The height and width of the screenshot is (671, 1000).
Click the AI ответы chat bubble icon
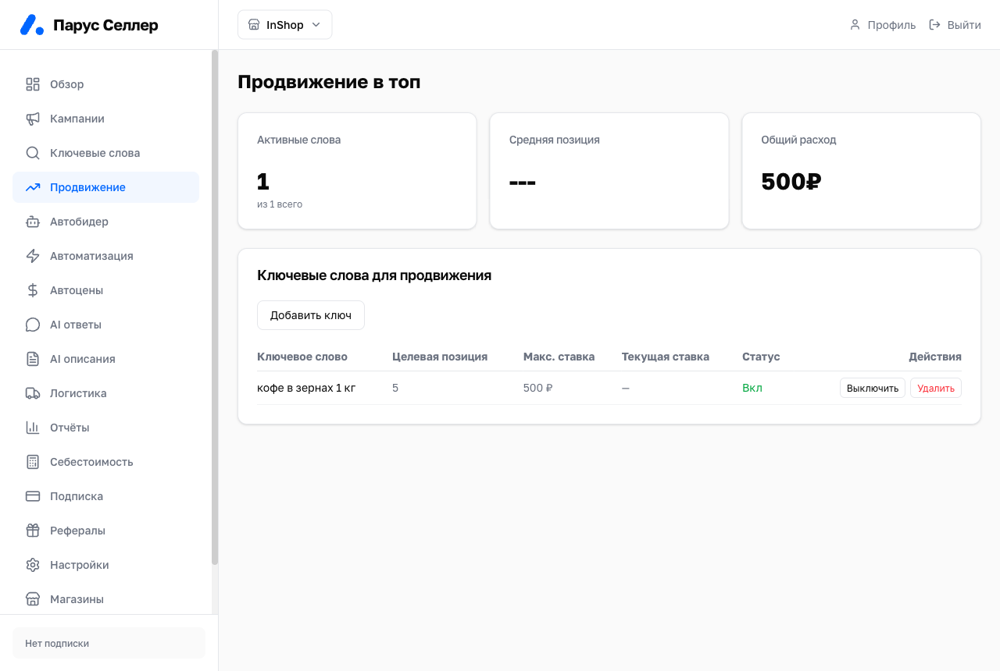33,325
